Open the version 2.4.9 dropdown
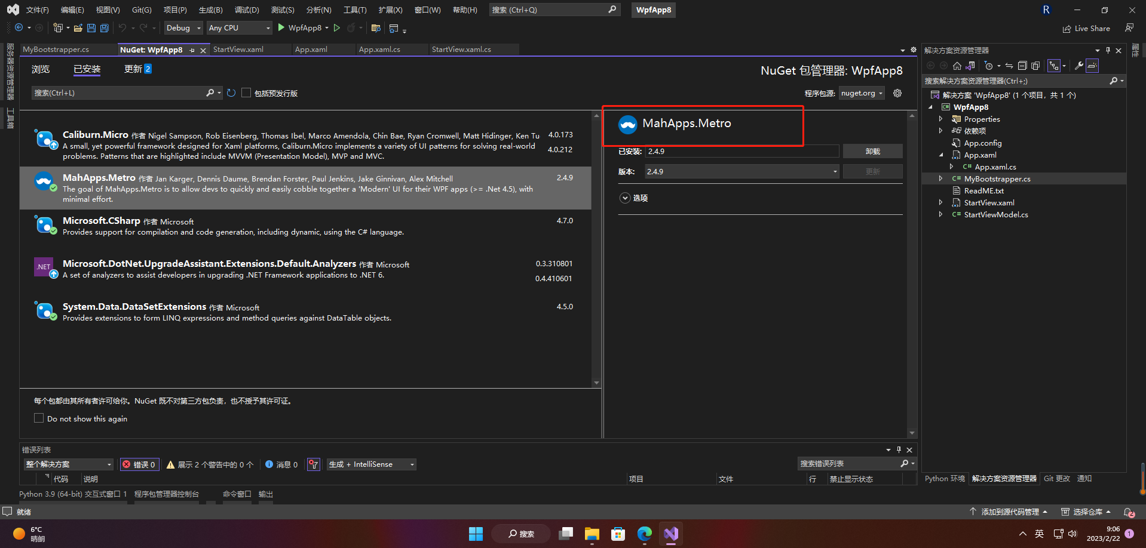This screenshot has width=1146, height=548. coord(742,172)
